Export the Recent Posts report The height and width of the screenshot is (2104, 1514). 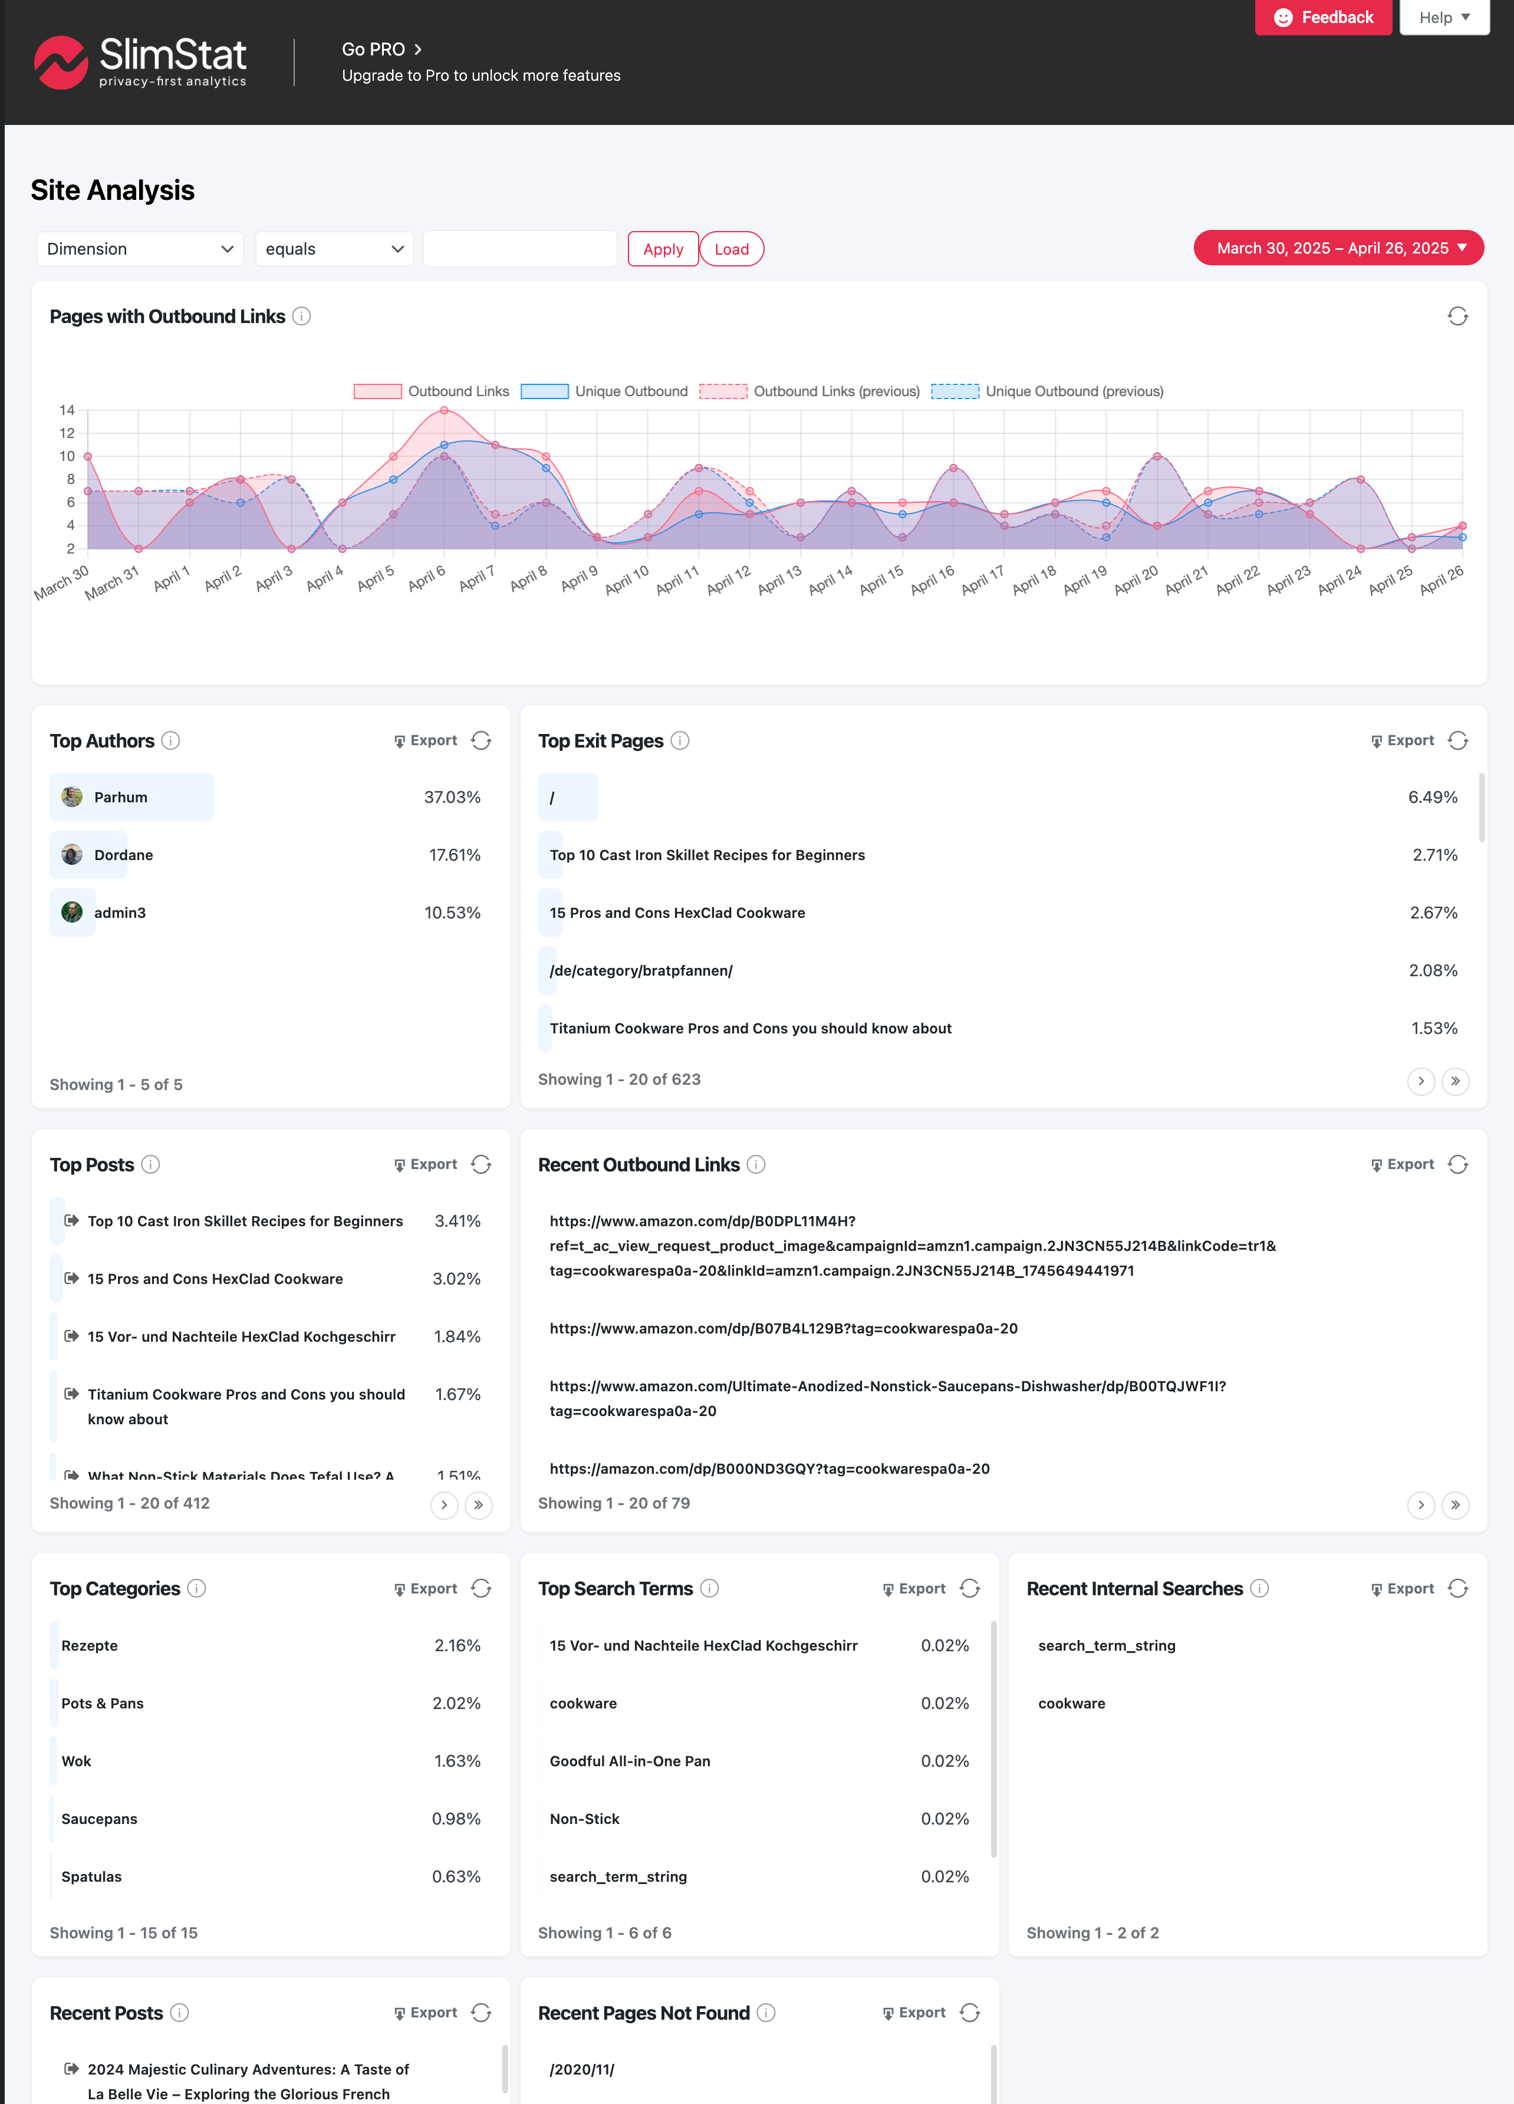(x=426, y=2012)
